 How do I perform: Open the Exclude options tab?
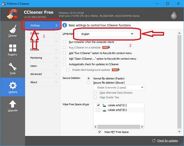point(43,50)
